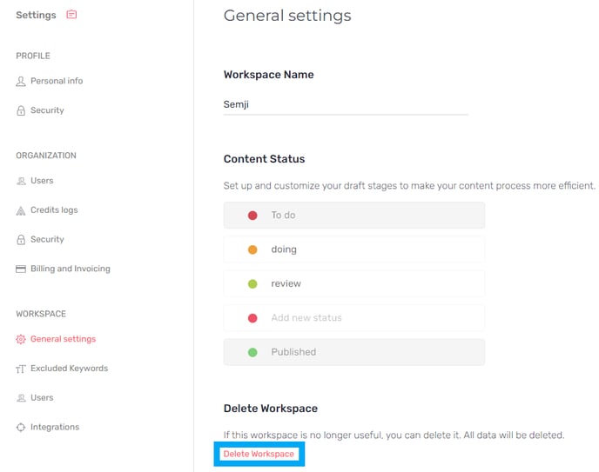This screenshot has width=599, height=472.
Task: Click the Delete Workspace link
Action: tap(259, 454)
